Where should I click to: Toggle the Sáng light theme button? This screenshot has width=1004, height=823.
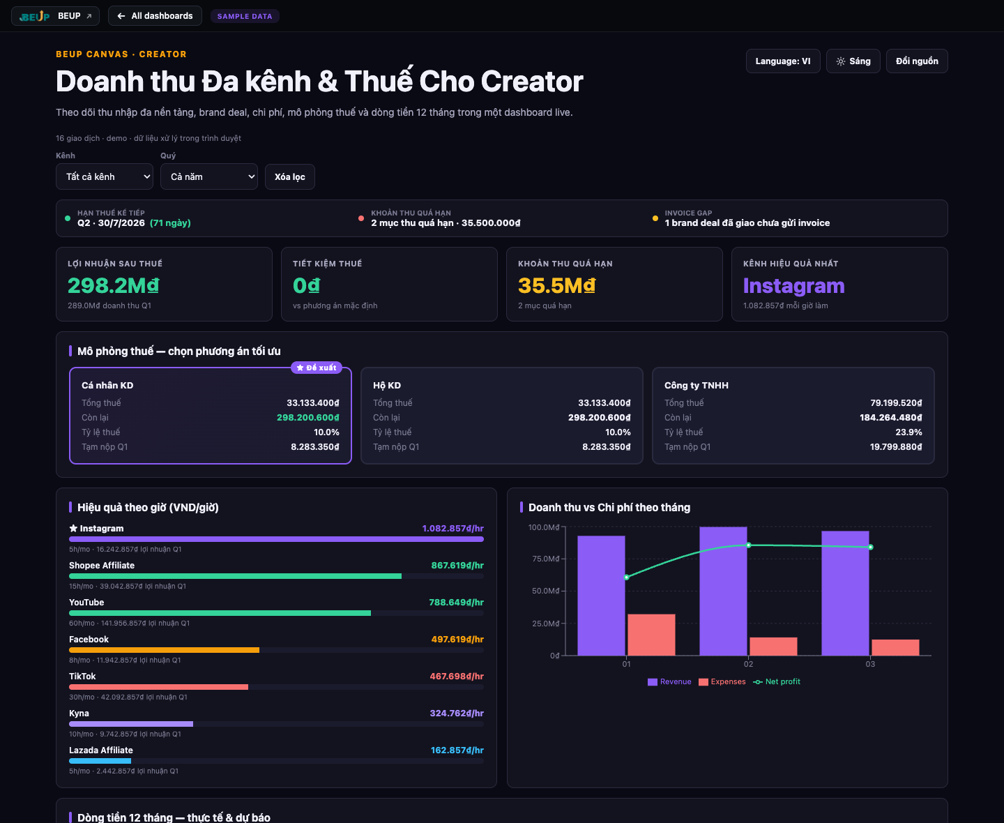pos(853,61)
